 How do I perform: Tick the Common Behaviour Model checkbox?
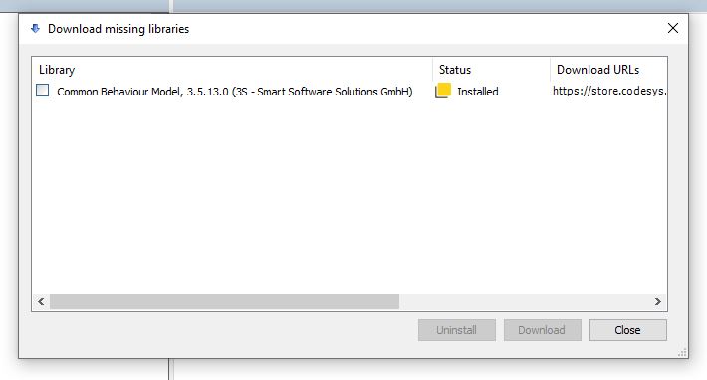point(43,91)
